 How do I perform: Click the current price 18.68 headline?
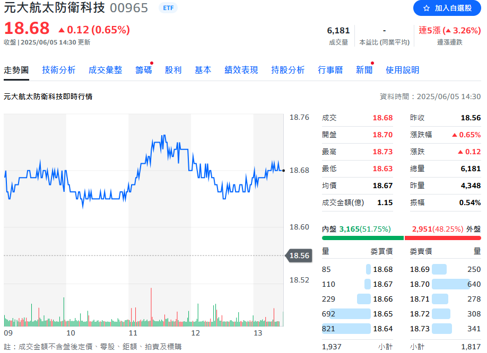pyautogui.click(x=27, y=28)
